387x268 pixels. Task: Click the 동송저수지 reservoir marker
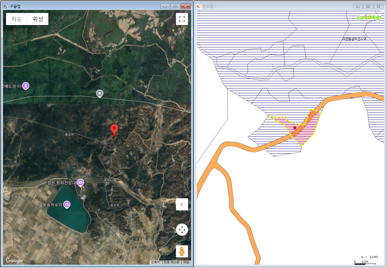pos(67,205)
